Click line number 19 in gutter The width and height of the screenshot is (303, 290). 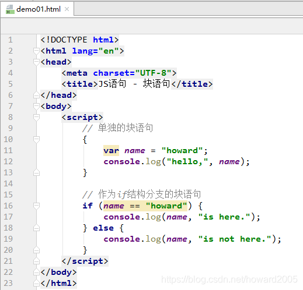point(8,239)
